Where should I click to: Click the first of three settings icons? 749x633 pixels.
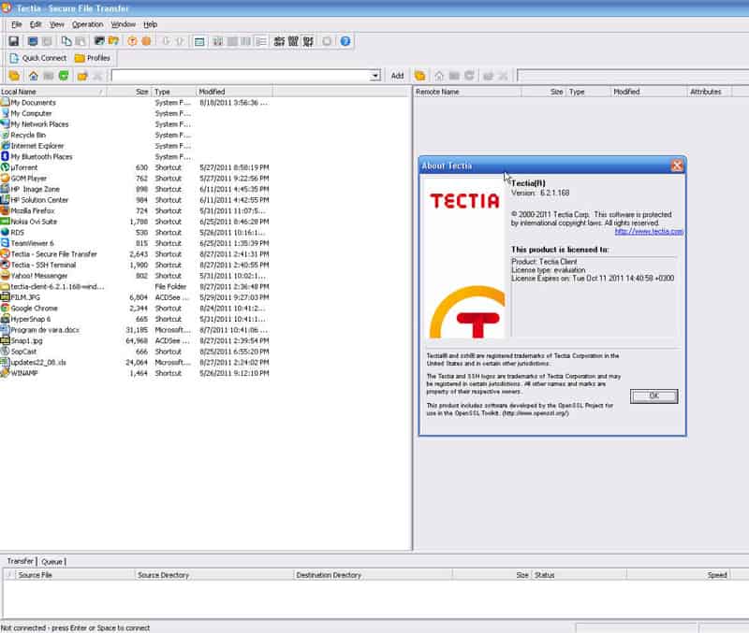(x=279, y=41)
